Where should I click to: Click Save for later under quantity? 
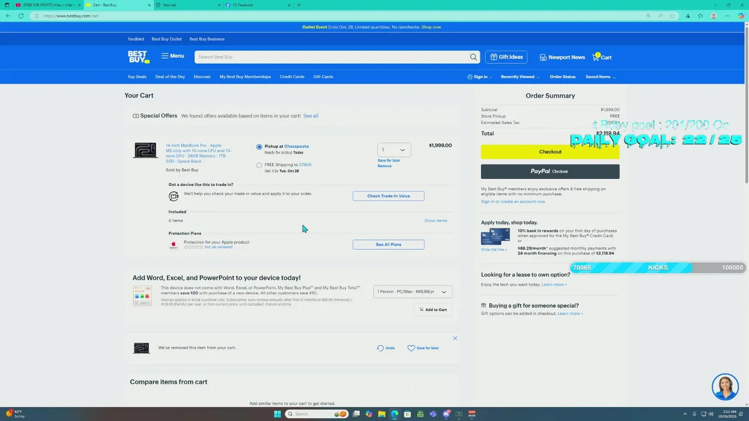[x=389, y=160]
